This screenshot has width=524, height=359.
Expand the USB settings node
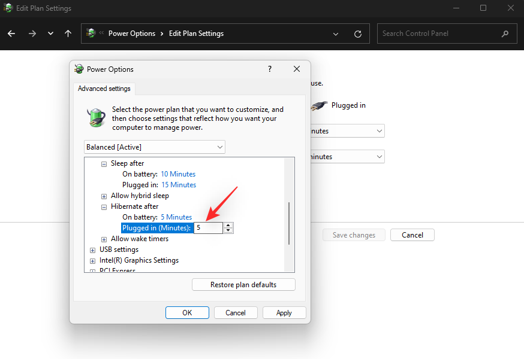point(92,250)
